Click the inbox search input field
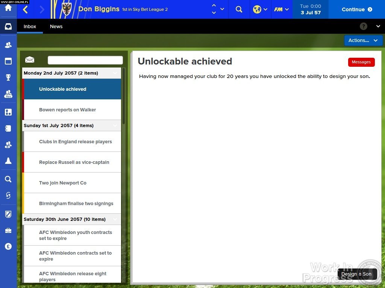This screenshot has width=385, height=288. click(85, 60)
